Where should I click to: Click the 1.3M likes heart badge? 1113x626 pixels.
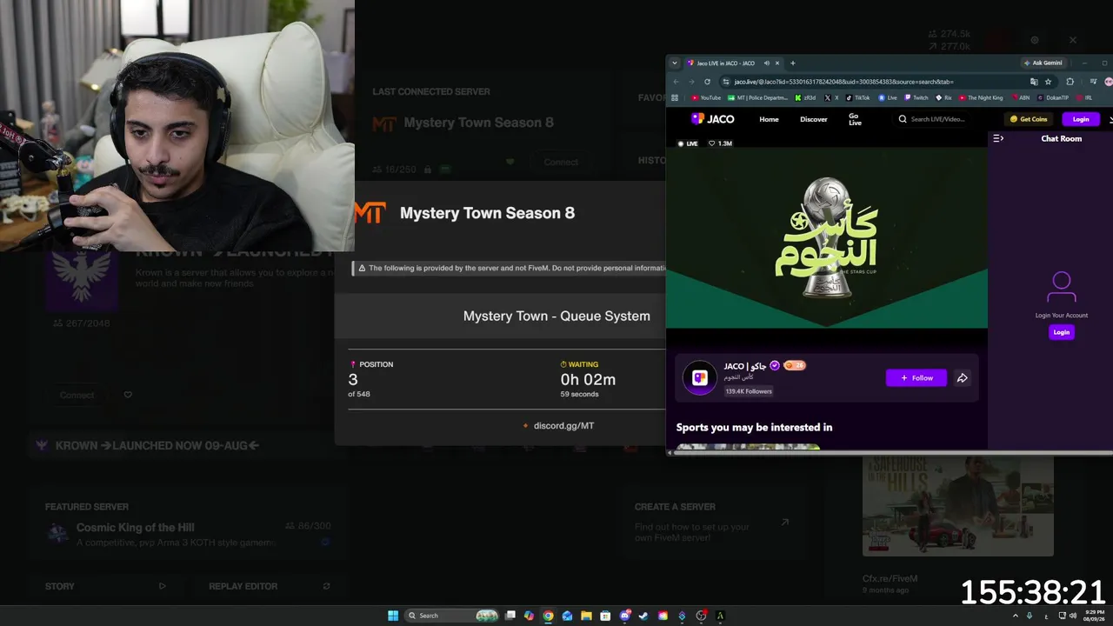pyautogui.click(x=720, y=143)
